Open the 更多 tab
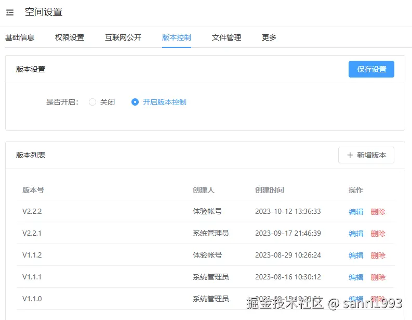This screenshot has height=320, width=412. [269, 37]
